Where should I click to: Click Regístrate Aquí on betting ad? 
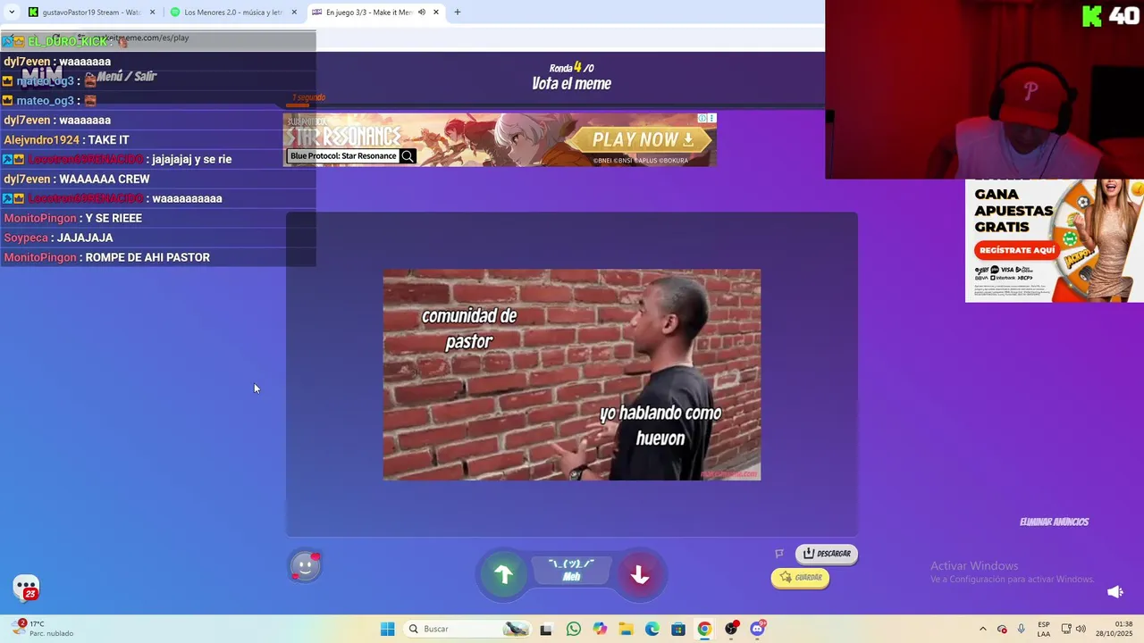coord(1016,250)
